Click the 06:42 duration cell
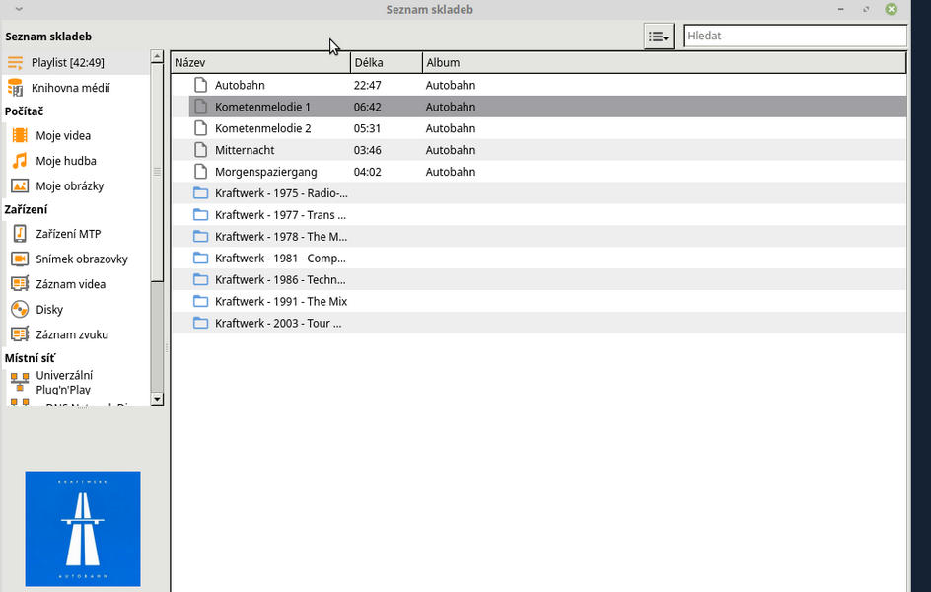931x592 pixels. pyautogui.click(x=368, y=107)
